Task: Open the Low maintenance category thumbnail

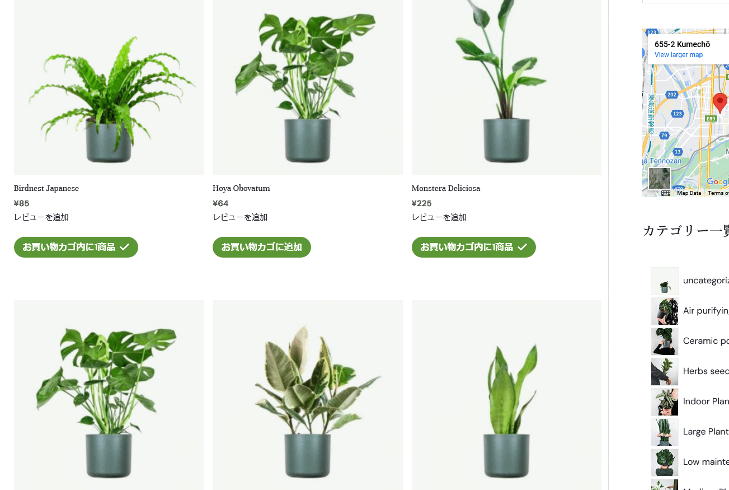Action: tap(665, 462)
